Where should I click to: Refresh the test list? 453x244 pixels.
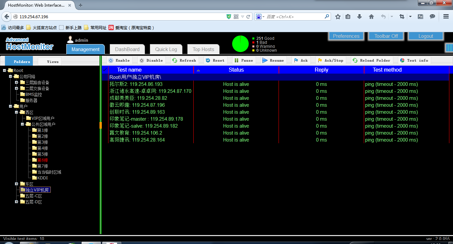pyautogui.click(x=175, y=60)
